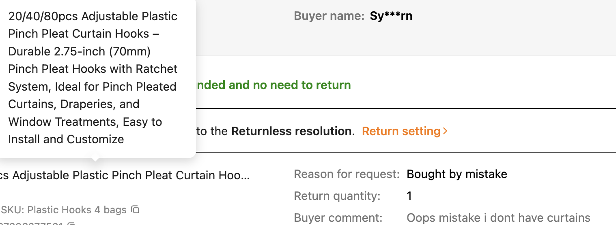616x225 pixels.
Task: Copy the partially visible order ID number
Action: (71, 224)
